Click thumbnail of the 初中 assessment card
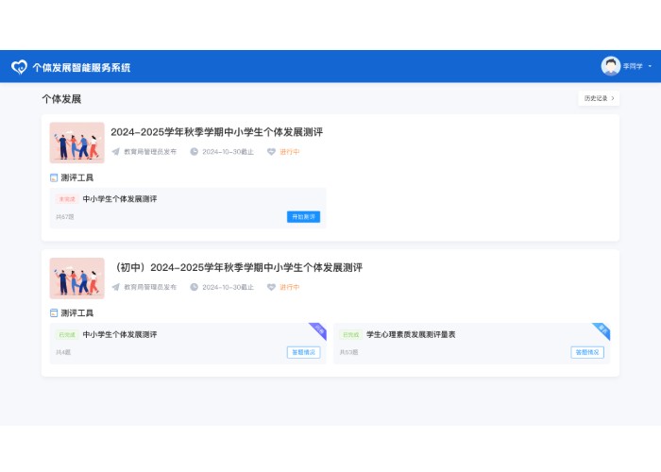 pos(76,278)
